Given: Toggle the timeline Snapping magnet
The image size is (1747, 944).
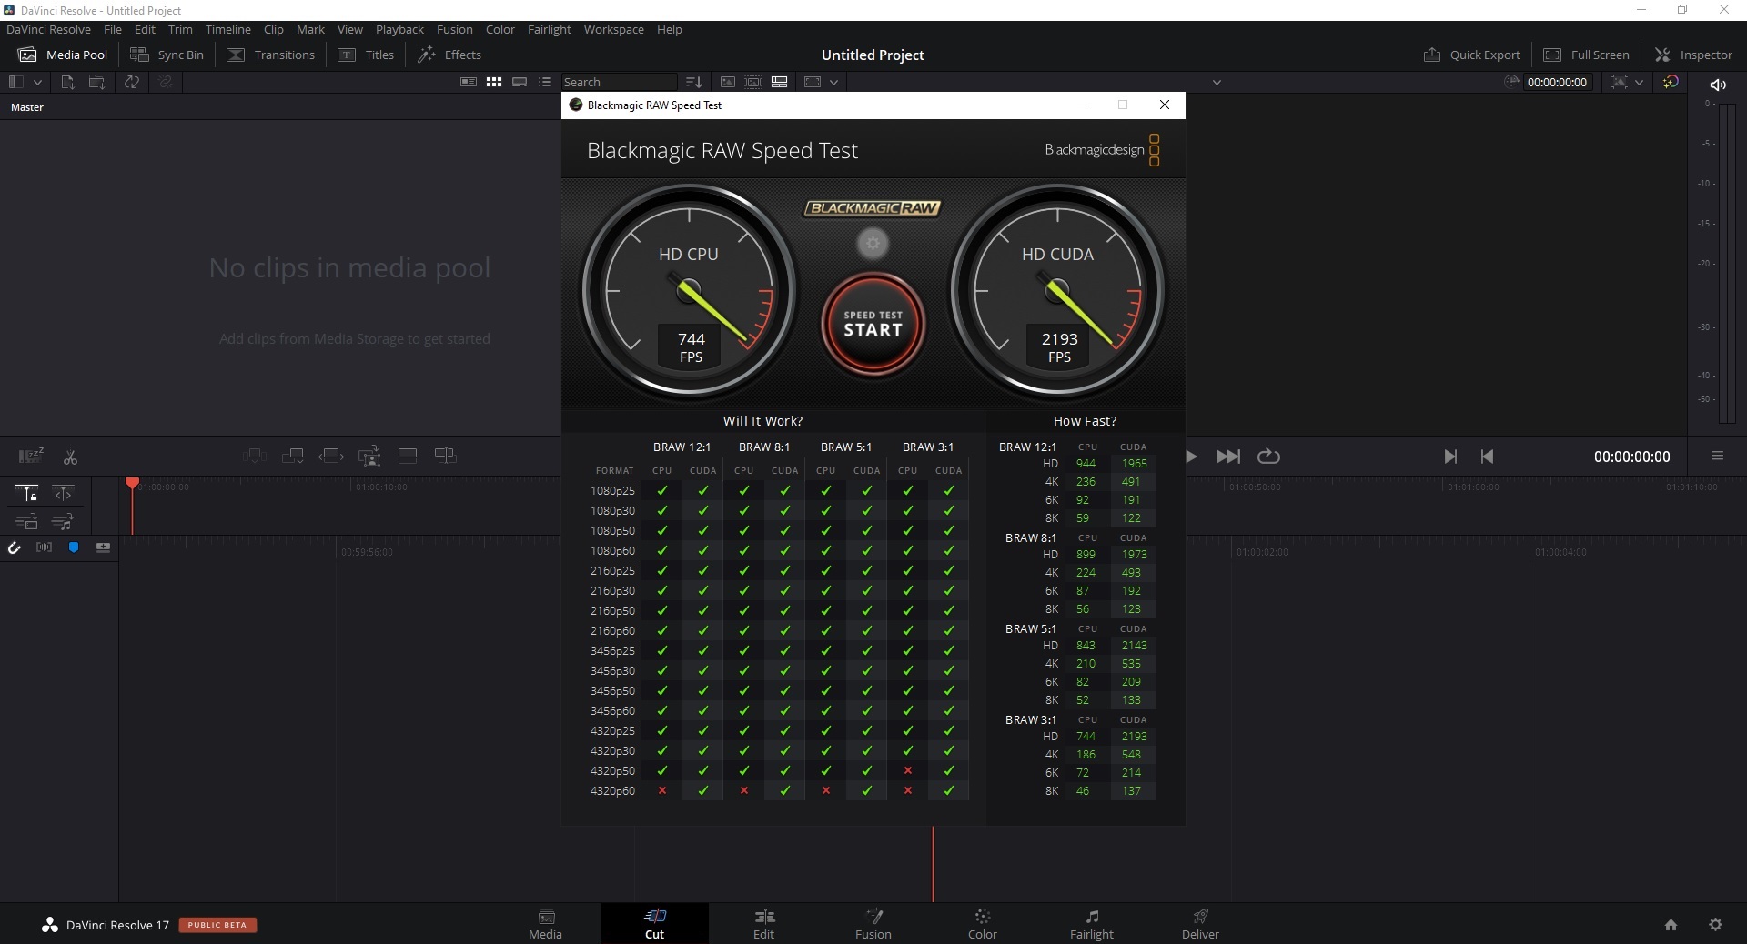Looking at the screenshot, I should click(x=15, y=547).
